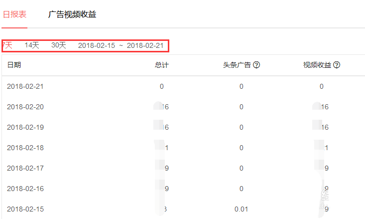Select the 2018-02-19 table row date
365x219 pixels.
click(x=25, y=127)
